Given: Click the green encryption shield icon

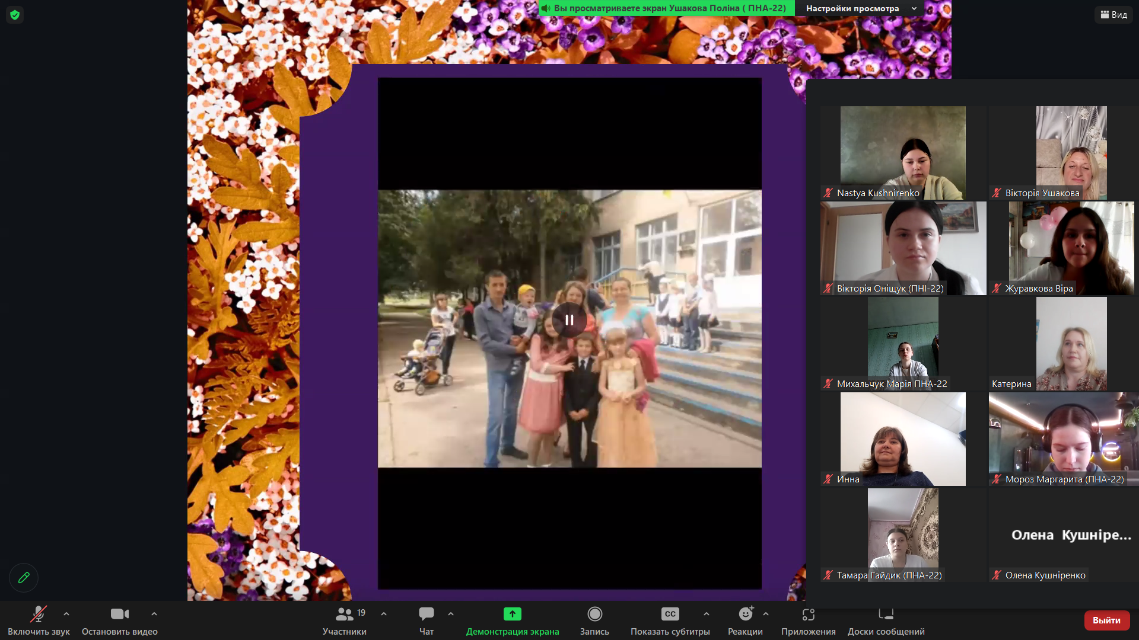Looking at the screenshot, I should coord(15,15).
